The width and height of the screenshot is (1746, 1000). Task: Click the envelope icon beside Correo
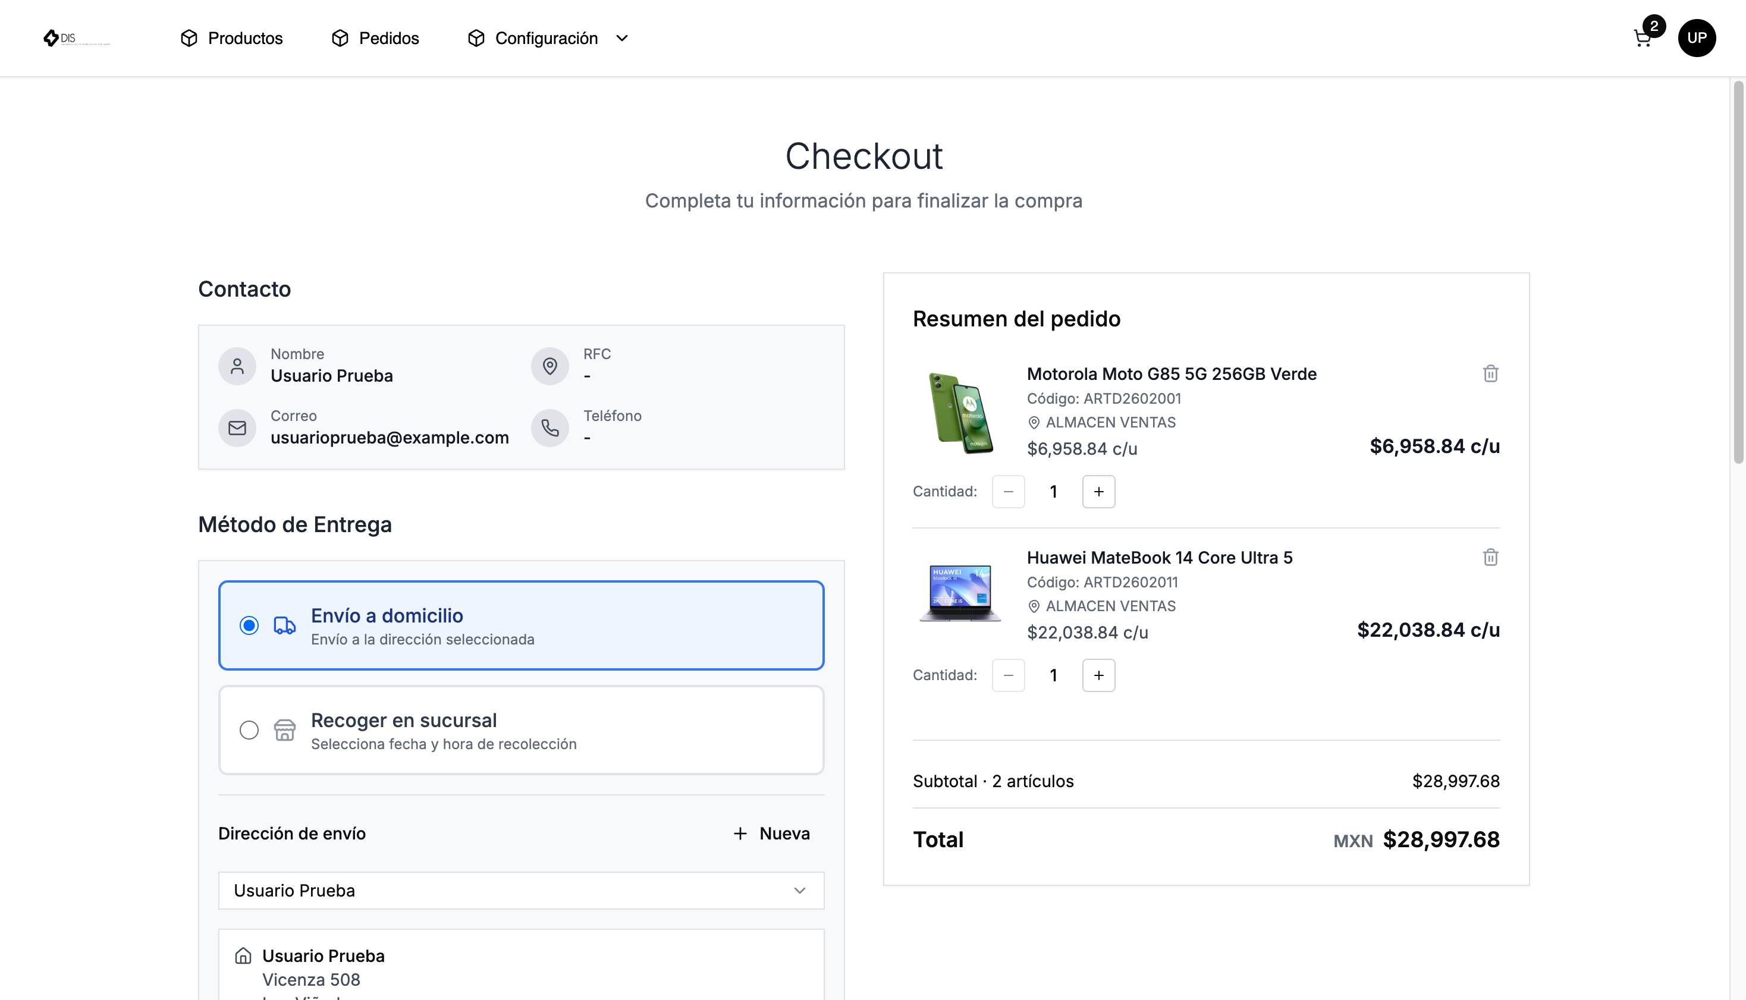(x=237, y=428)
